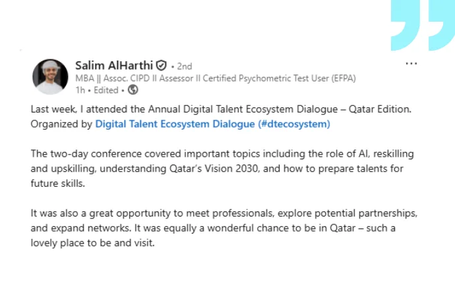Click the verified badge beside Salim AlHarthi
The height and width of the screenshot is (306, 455).
pyautogui.click(x=161, y=65)
